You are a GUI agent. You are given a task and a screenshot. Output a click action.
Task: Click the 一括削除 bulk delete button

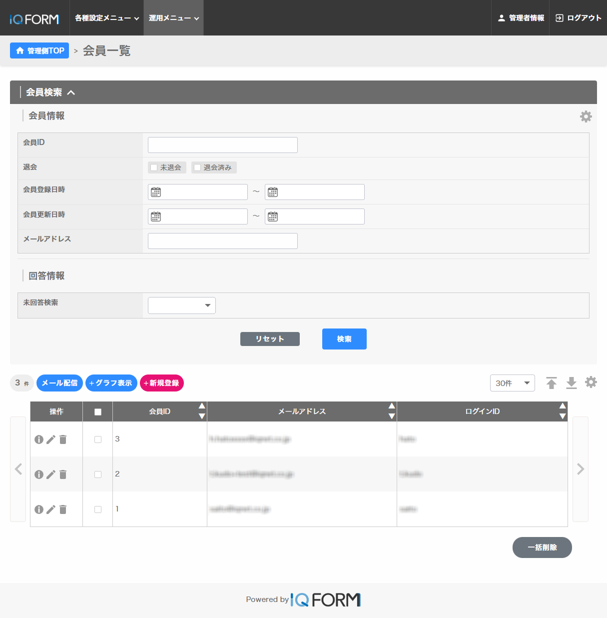(x=542, y=547)
